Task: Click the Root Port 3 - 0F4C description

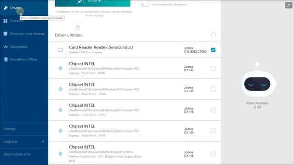Action: [x=104, y=112]
